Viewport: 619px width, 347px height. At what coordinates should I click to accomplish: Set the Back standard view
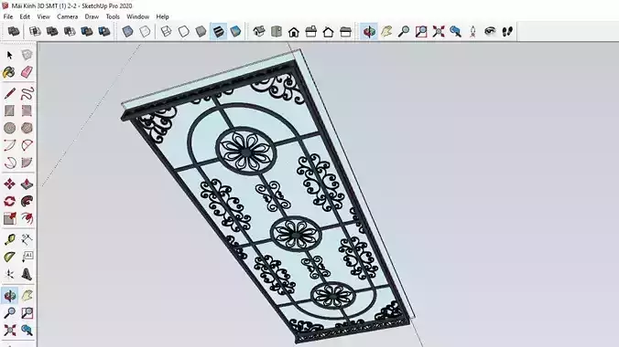point(329,31)
